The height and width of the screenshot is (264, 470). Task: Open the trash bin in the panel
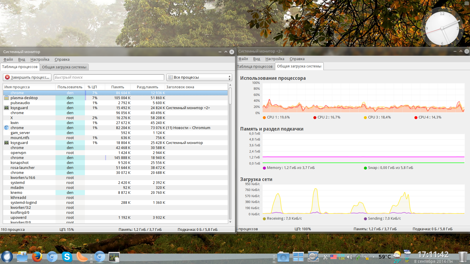[x=463, y=257]
